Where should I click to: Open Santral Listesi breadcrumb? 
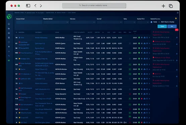point(30,13)
